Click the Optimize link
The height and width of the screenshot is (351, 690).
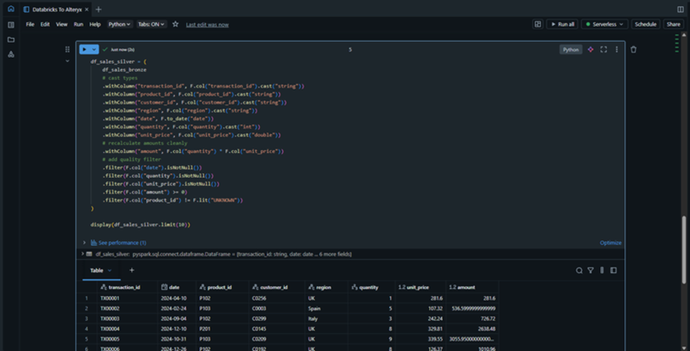point(610,243)
